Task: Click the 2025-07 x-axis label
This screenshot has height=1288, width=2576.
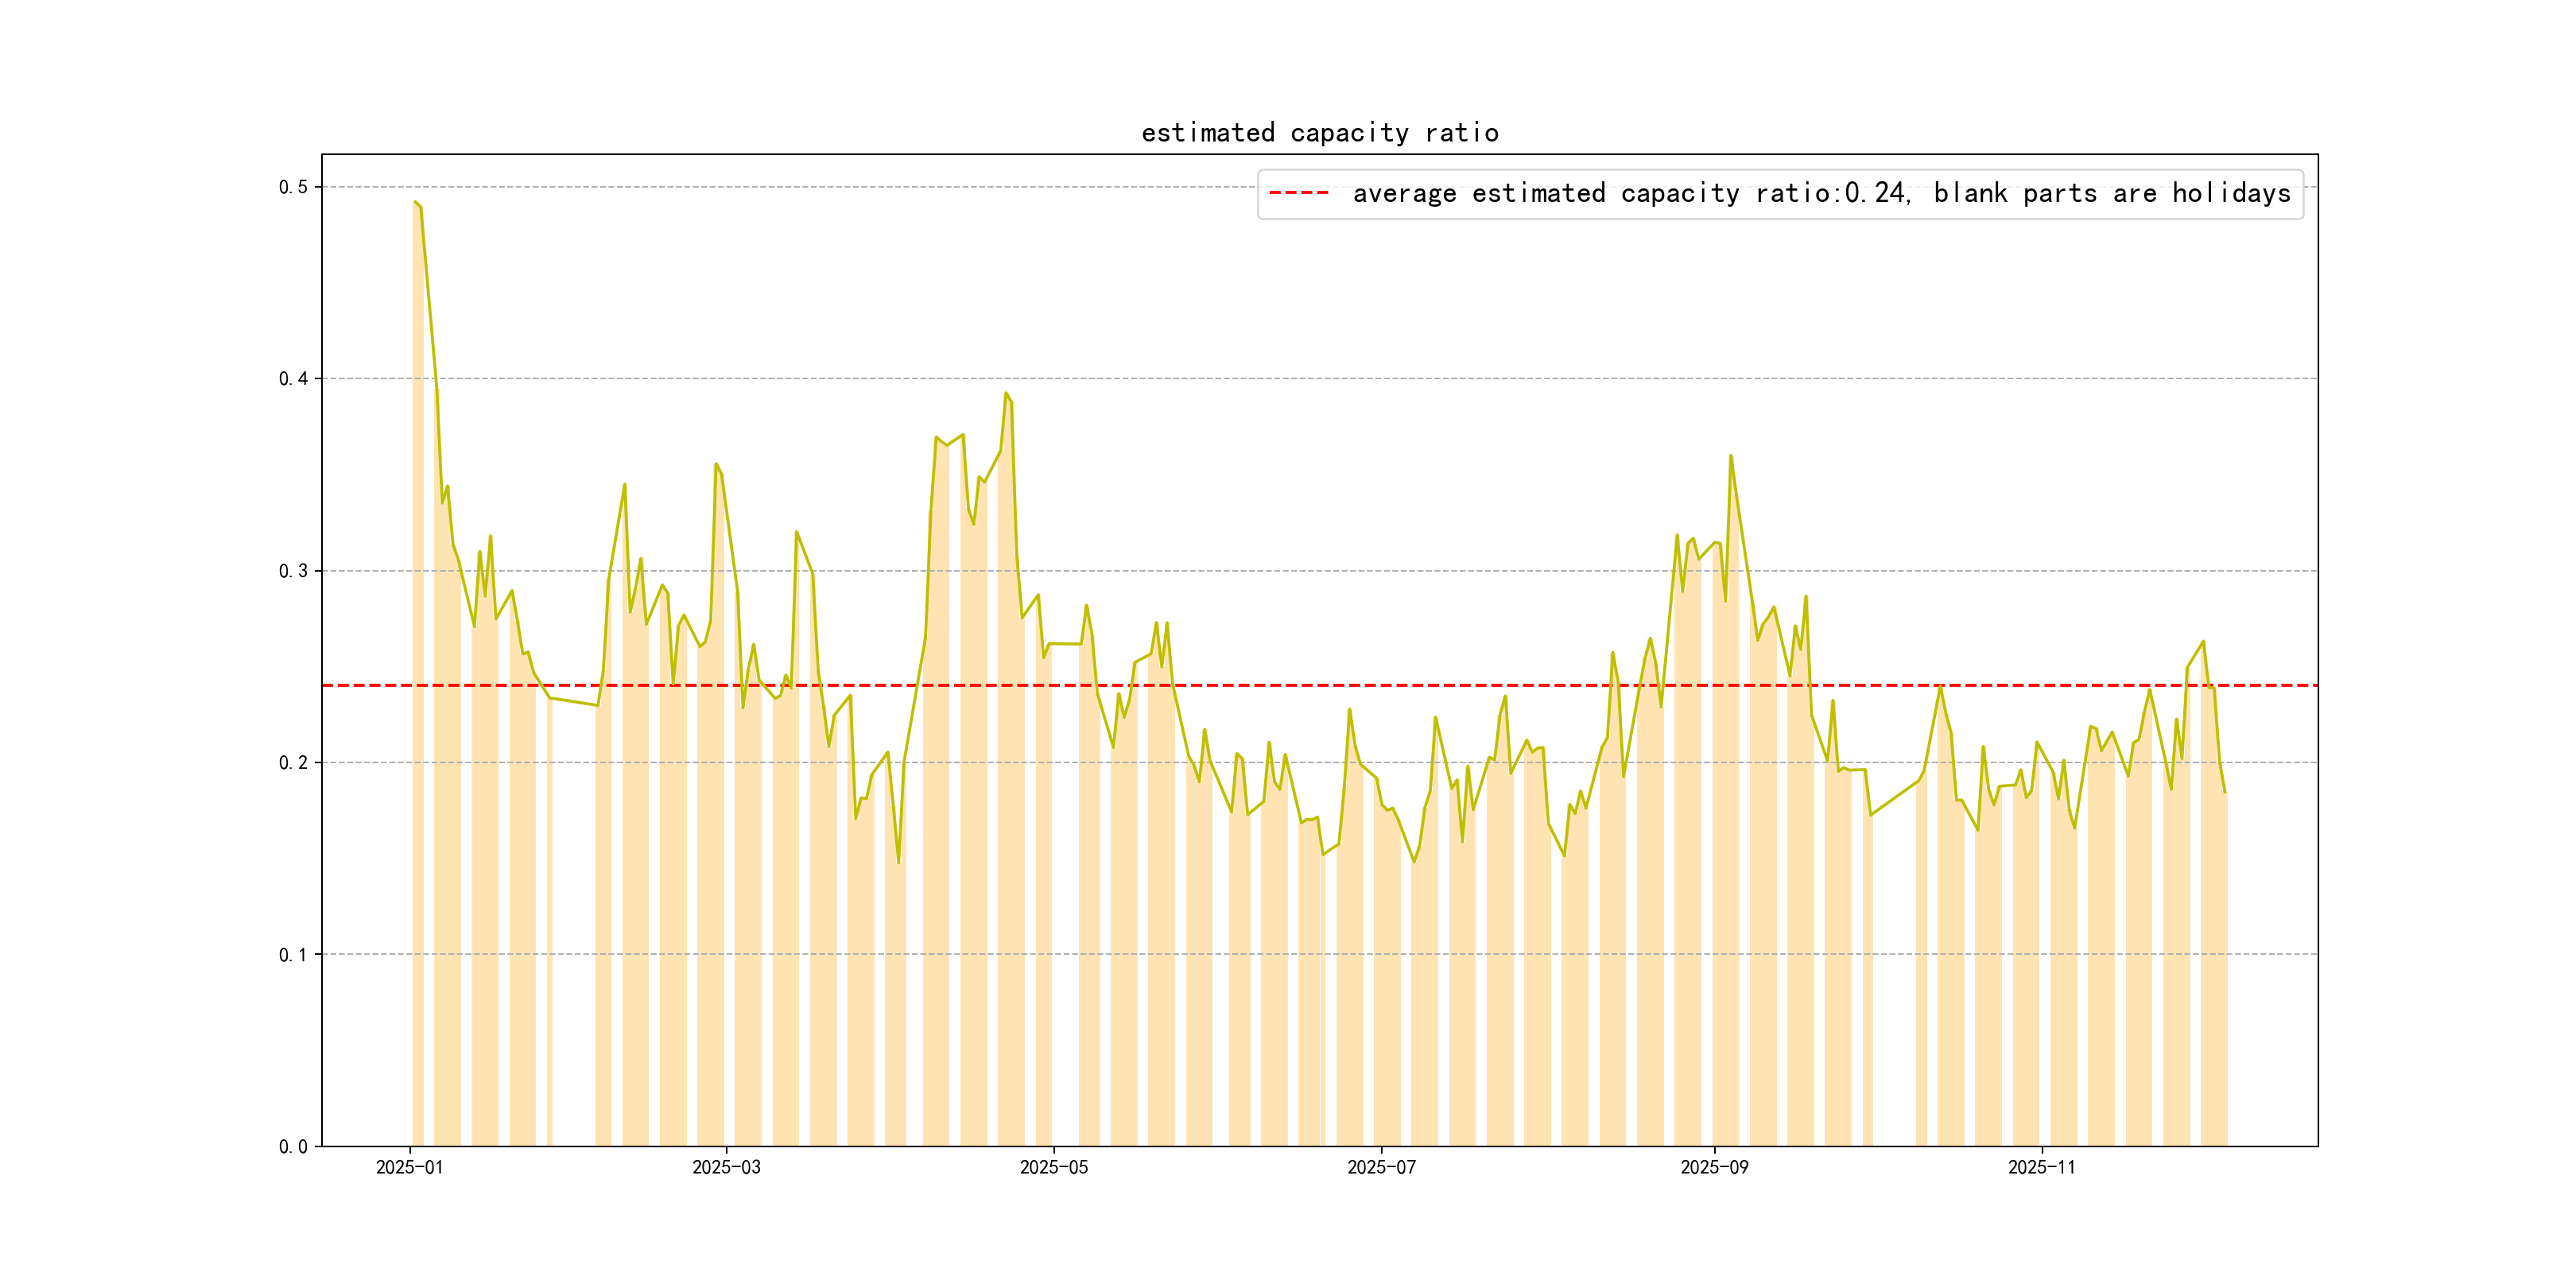Action: click(x=1381, y=1167)
